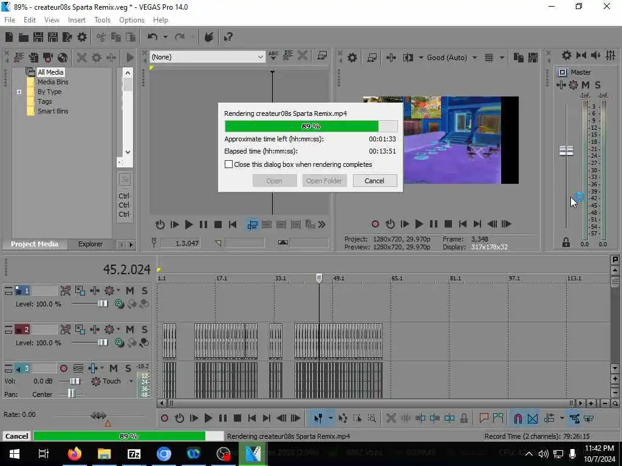Switch to the Project Media tab
This screenshot has height=466, width=622.
tap(35, 244)
